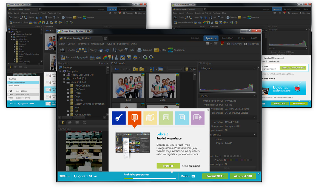
Task: Open the Vytvořit menu in the front window
Action: (110, 44)
